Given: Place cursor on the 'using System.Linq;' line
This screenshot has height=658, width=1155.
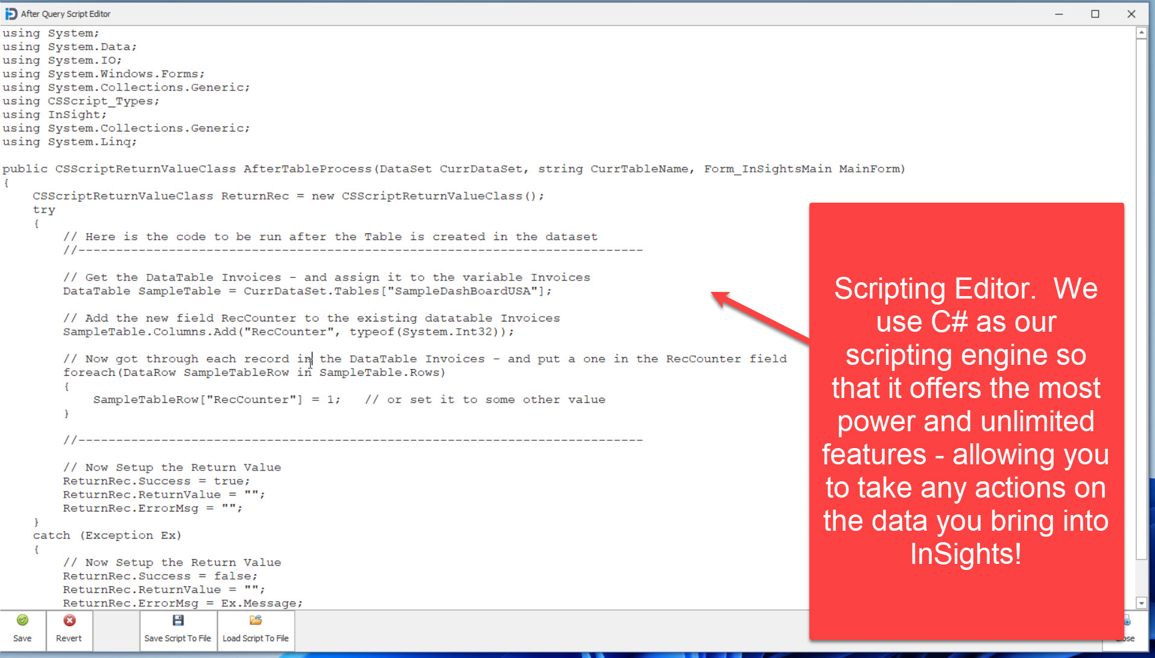Looking at the screenshot, I should point(69,142).
